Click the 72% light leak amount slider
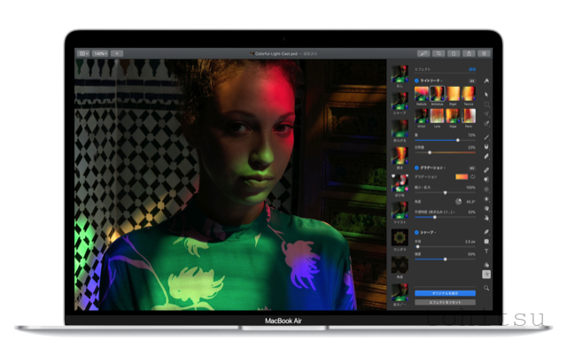567x348 pixels. pos(445,140)
